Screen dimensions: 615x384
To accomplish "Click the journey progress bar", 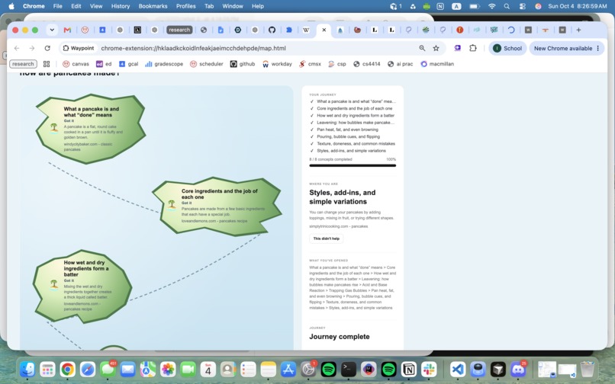I will 353,166.
